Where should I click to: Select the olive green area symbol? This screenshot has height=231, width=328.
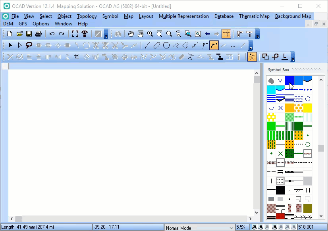coord(307,208)
